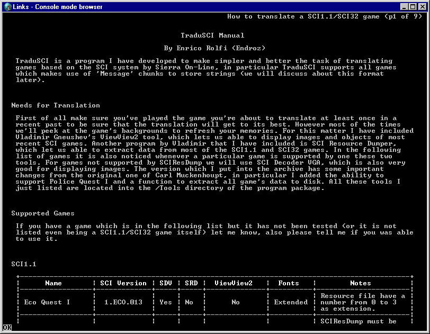430x334 pixels.
Task: Click the note 'Resource file have a number from 0 to 3'
Action: tap(363, 299)
